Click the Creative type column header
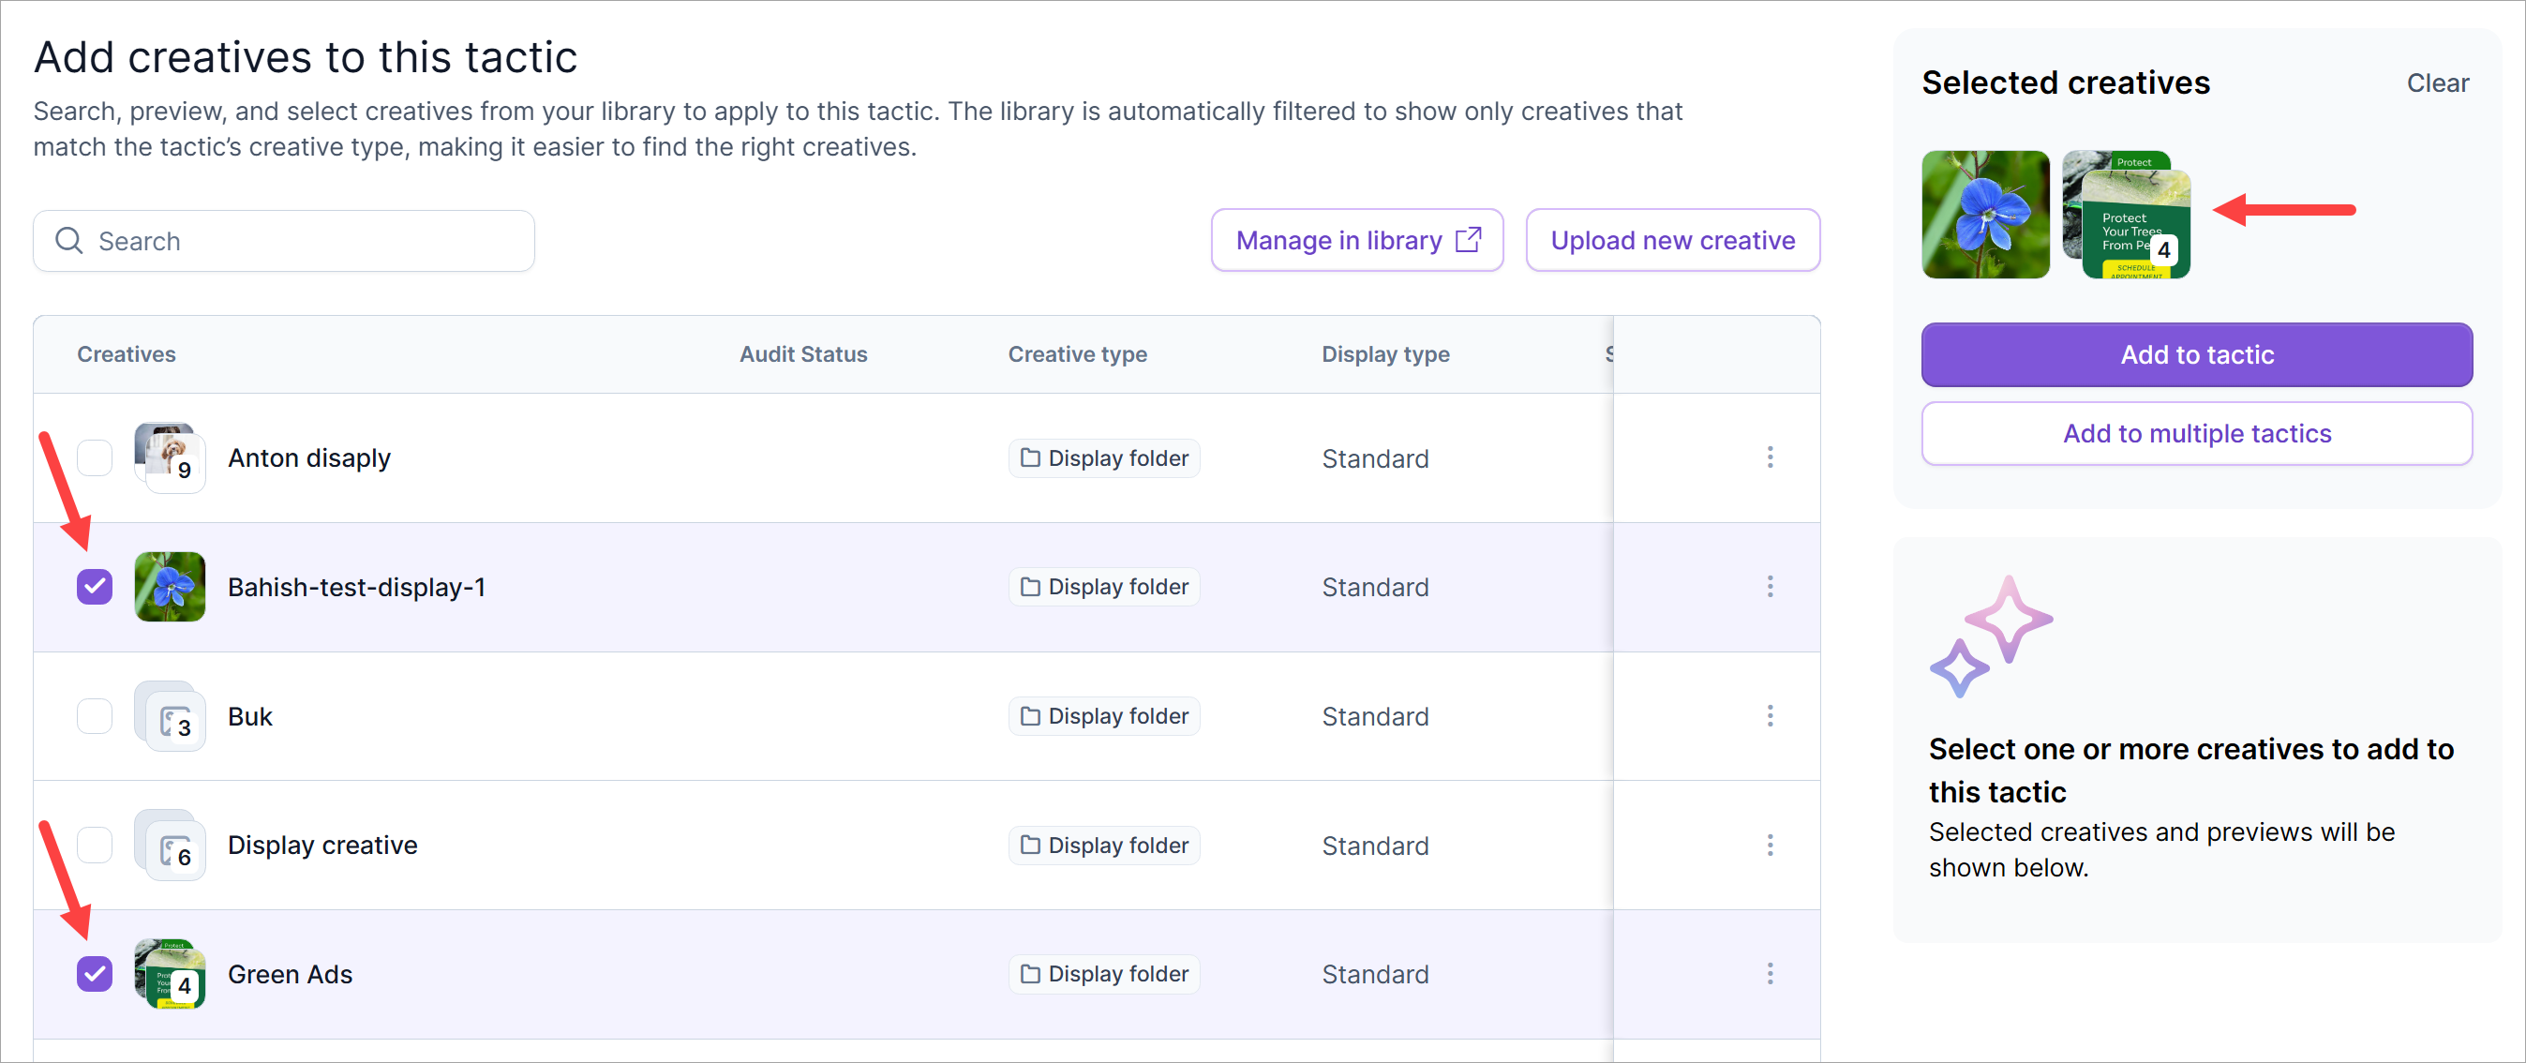The width and height of the screenshot is (2526, 1063). tap(1077, 354)
